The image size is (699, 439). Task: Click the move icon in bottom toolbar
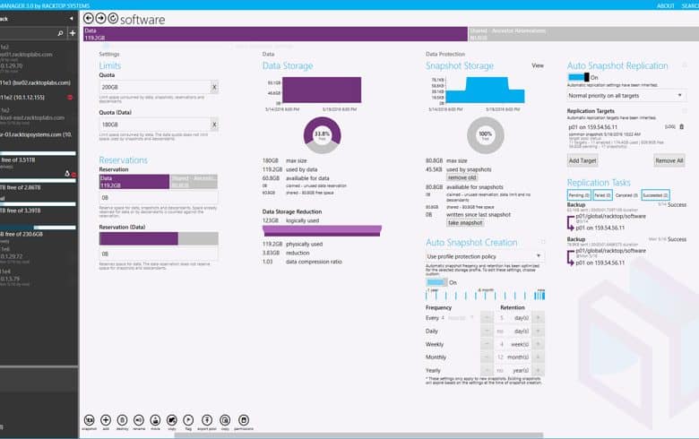(155, 420)
